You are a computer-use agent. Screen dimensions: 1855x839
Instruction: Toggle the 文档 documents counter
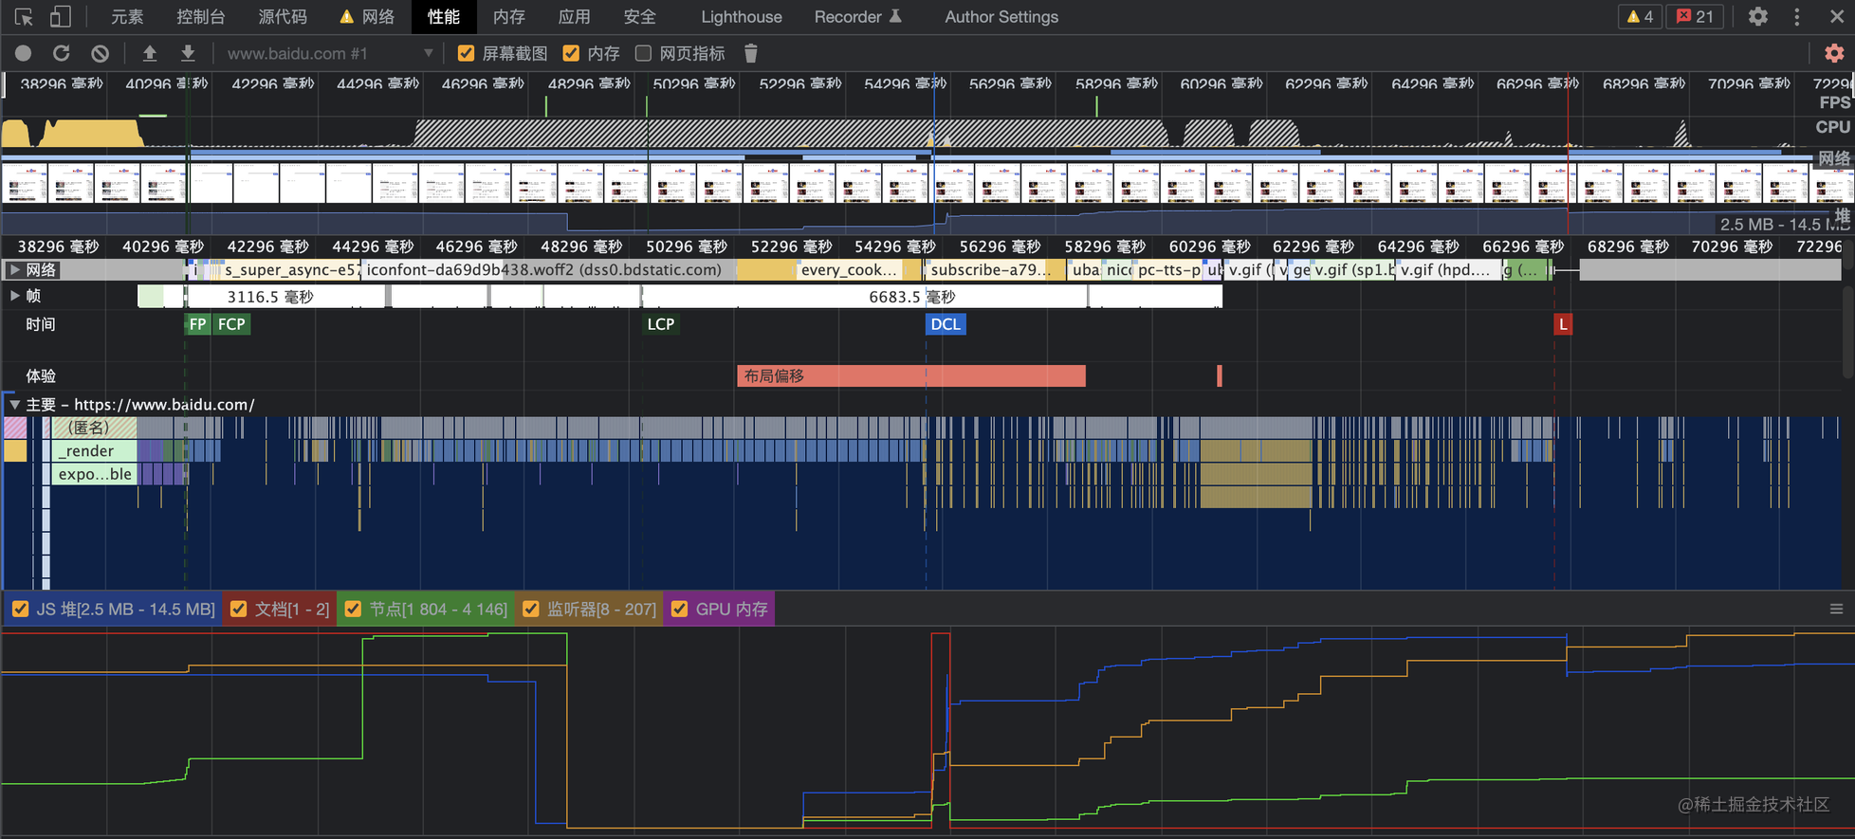pyautogui.click(x=239, y=610)
